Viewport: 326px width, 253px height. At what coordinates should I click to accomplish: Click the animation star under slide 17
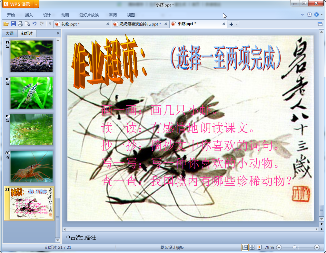pyautogui.click(x=7, y=46)
